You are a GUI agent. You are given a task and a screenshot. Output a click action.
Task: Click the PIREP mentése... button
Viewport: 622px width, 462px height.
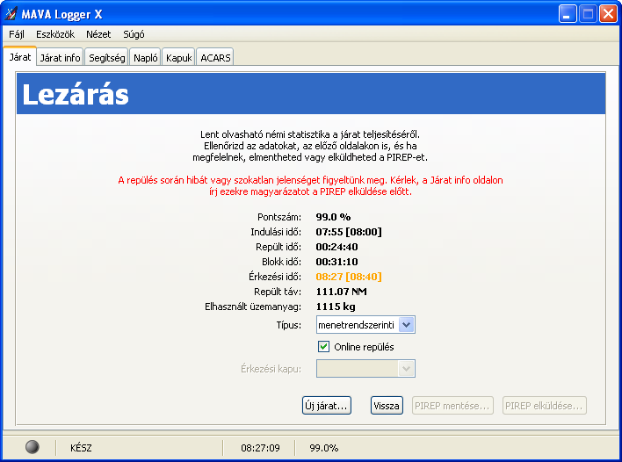(x=452, y=405)
